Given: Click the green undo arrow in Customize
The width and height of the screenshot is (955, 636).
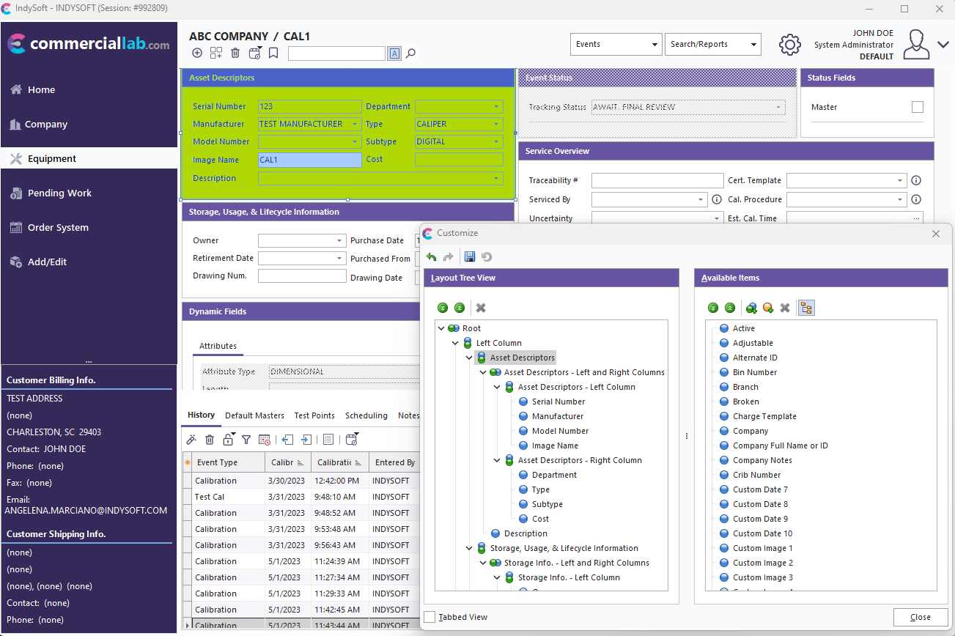Looking at the screenshot, I should (x=432, y=256).
